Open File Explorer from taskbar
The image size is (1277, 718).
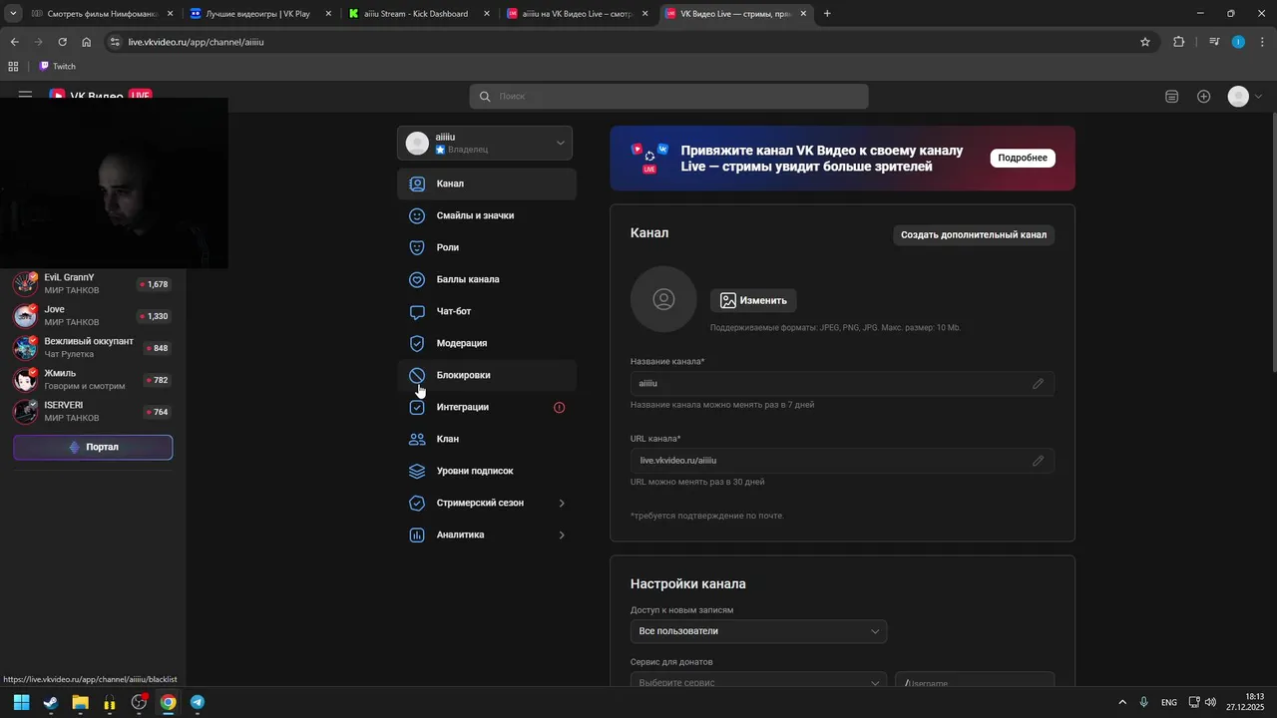[80, 702]
